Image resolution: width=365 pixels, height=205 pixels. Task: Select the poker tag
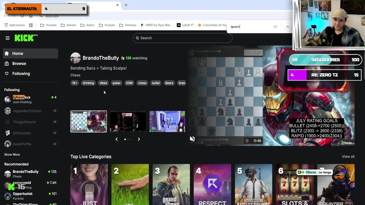click(116, 83)
